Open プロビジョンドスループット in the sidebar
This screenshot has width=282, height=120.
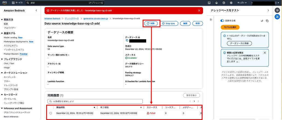tap(17, 112)
